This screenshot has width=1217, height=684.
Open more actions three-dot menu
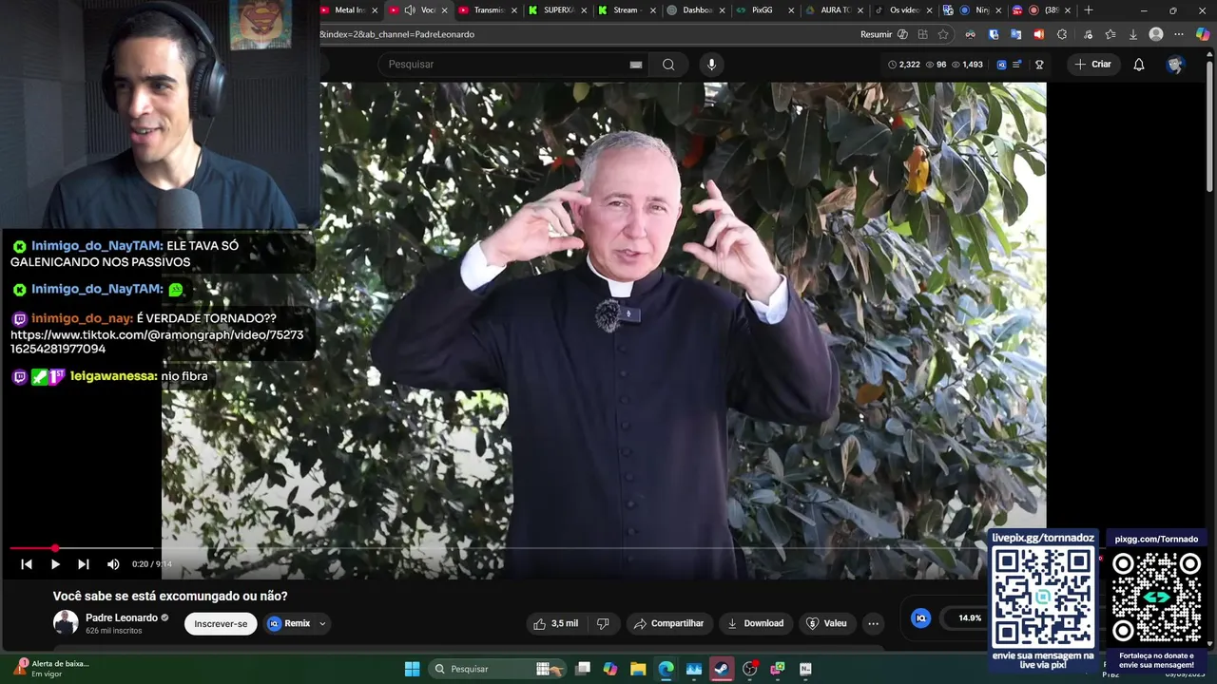tap(873, 623)
